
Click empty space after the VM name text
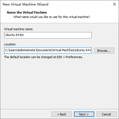[x=58, y=35]
